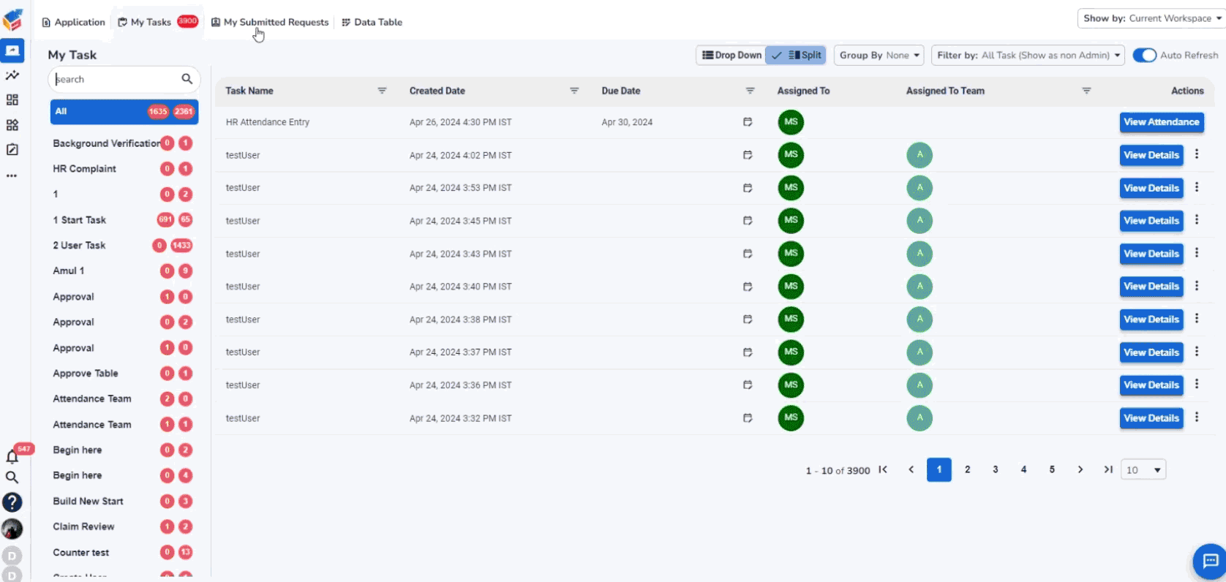
Task: Click the Task Name column filter icon
Action: 382,91
